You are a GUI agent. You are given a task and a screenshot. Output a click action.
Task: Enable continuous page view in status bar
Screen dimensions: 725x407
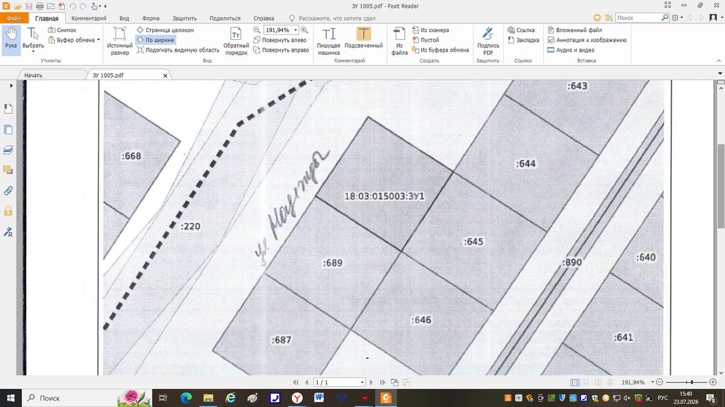[587, 382]
